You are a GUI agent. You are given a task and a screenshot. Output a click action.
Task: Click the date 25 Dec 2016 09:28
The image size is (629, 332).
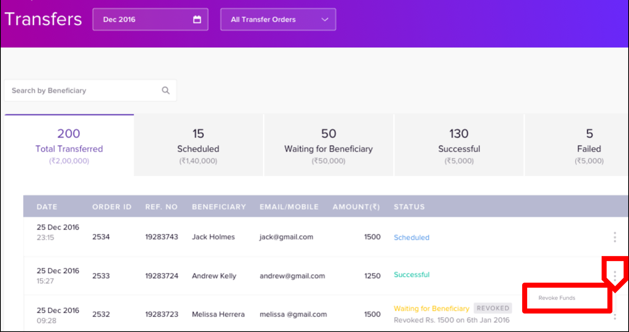58,315
